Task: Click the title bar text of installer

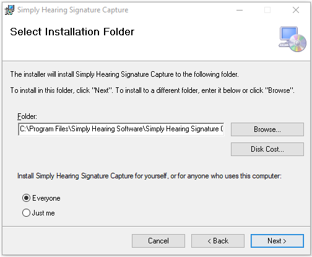Action: pos(72,10)
